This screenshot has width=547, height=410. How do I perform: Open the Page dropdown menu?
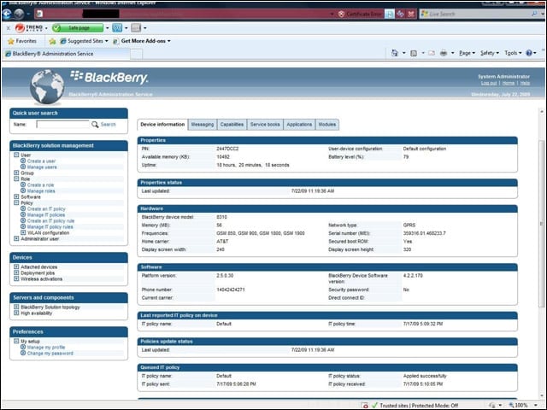point(468,53)
